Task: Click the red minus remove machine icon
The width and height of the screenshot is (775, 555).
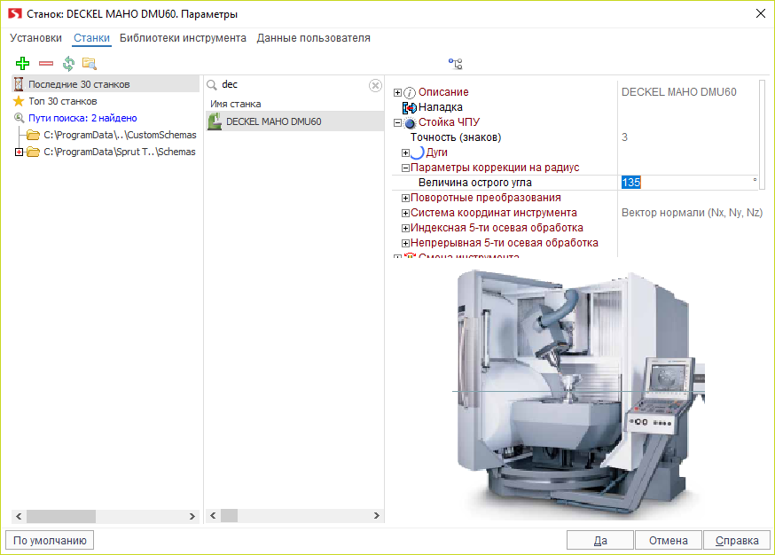Action: [x=45, y=64]
